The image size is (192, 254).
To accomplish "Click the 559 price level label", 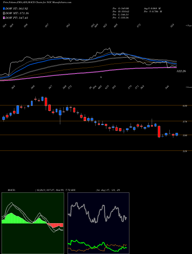I will (185, 135).
